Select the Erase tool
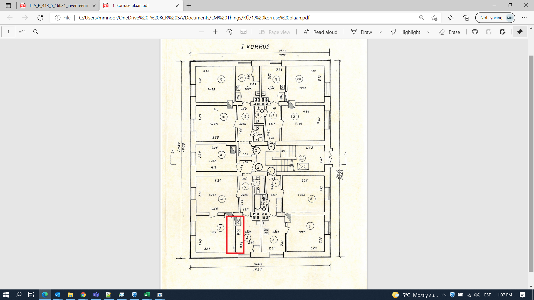This screenshot has width=534, height=300. [449, 32]
